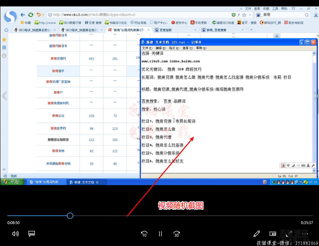Click the green refresh icon

coord(31,15)
